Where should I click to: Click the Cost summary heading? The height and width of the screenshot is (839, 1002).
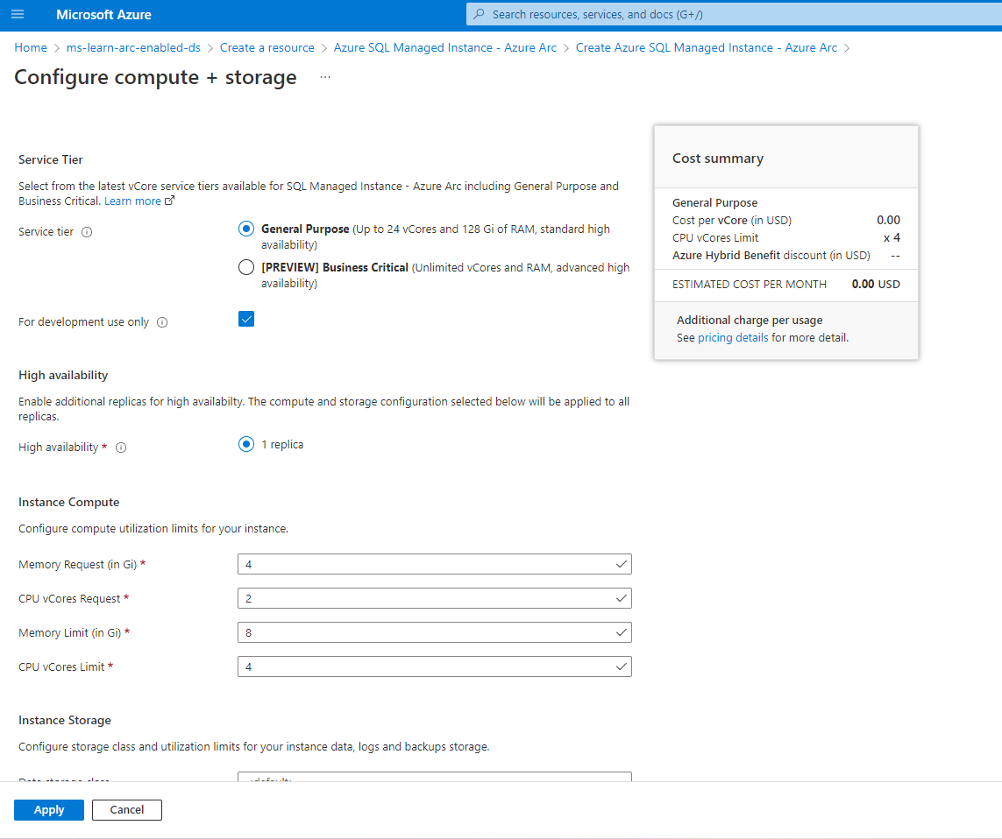[718, 159]
